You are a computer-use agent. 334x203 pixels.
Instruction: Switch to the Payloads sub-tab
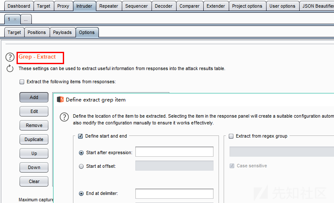coord(62,32)
